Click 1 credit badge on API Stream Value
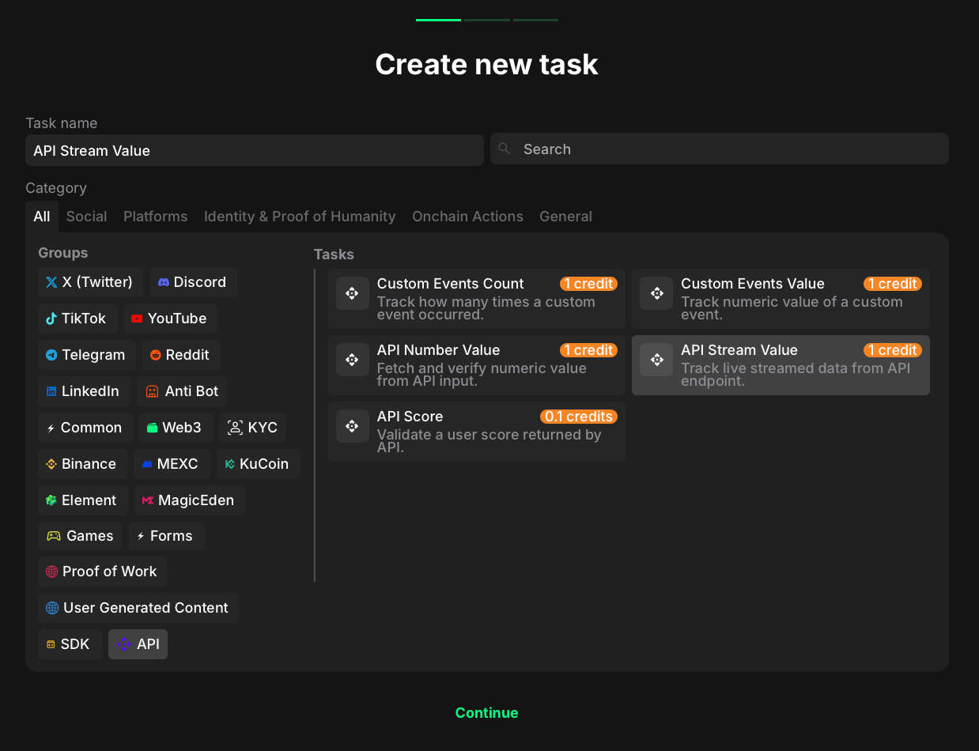Screen dimensions: 979x751 (892, 350)
